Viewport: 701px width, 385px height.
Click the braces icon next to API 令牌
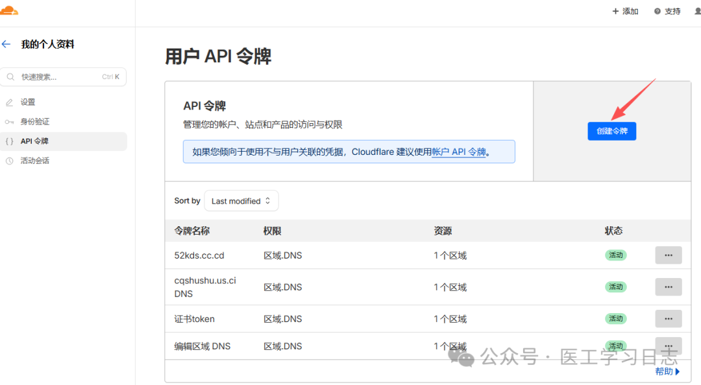(9, 141)
